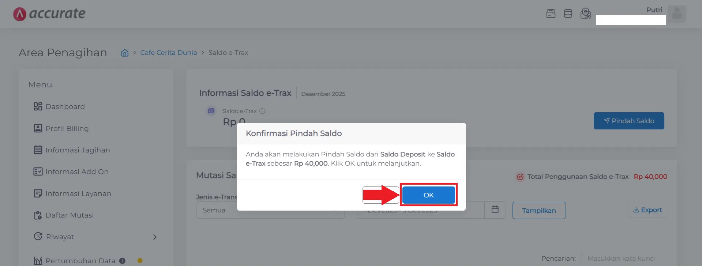Click the yellow status dot near Pertumbuhan Data
This screenshot has width=702, height=268.
pyautogui.click(x=140, y=260)
